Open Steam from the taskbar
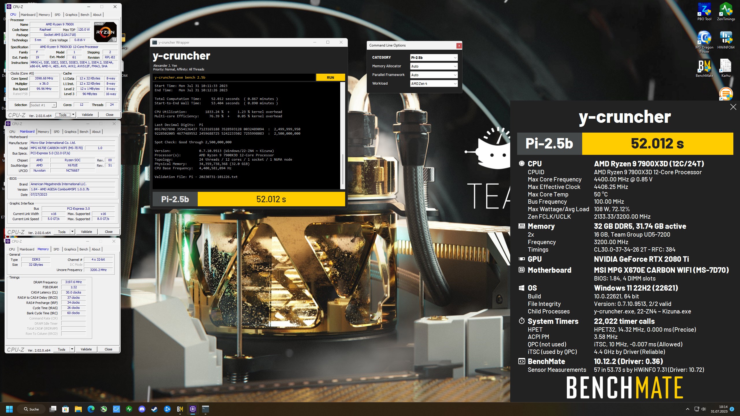Image resolution: width=740 pixels, height=416 pixels. (x=155, y=409)
